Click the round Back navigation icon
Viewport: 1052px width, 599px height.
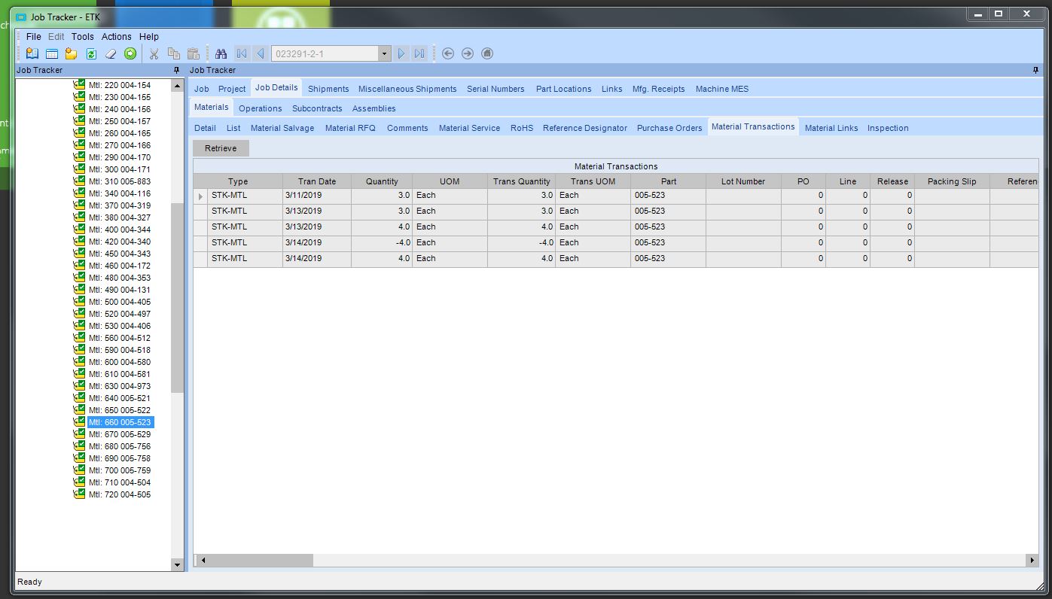[x=448, y=53]
